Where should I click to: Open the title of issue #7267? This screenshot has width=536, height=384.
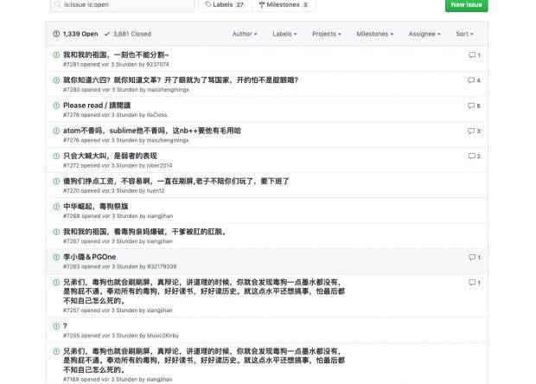144,232
